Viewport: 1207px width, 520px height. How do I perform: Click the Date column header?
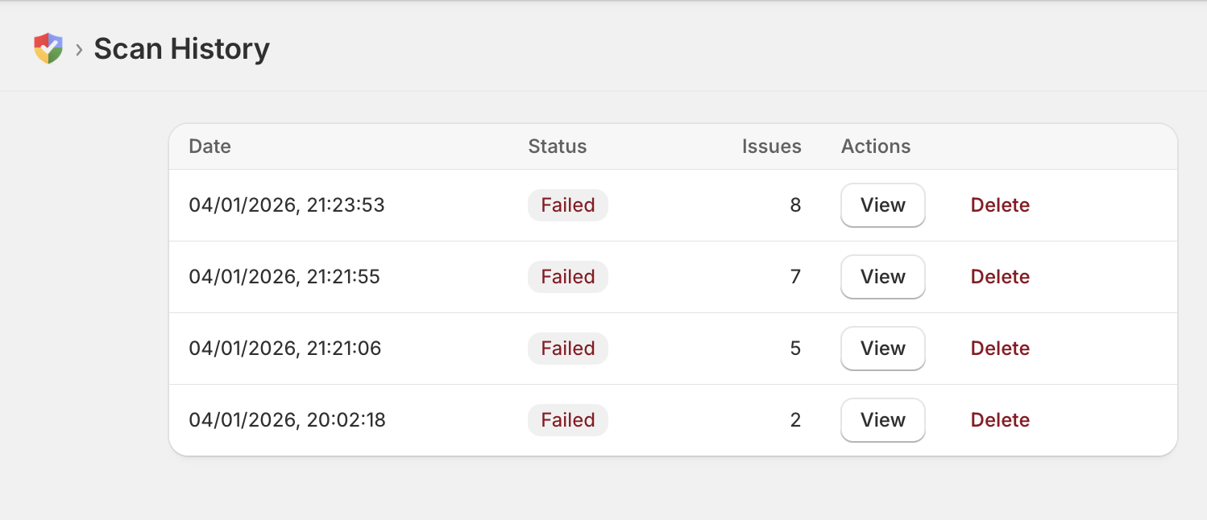pos(209,147)
